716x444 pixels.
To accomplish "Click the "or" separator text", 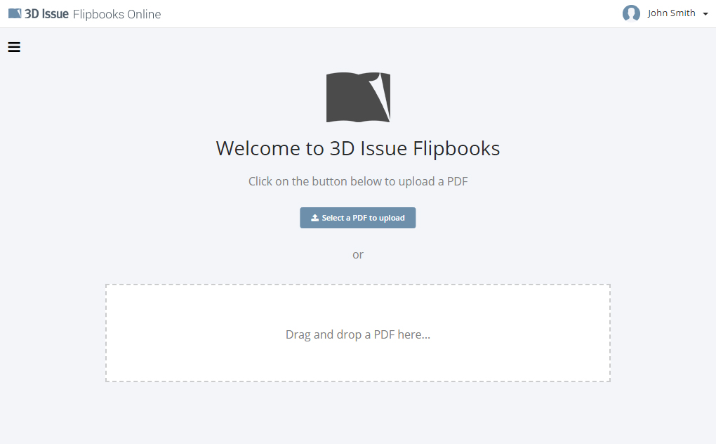I will tap(358, 254).
